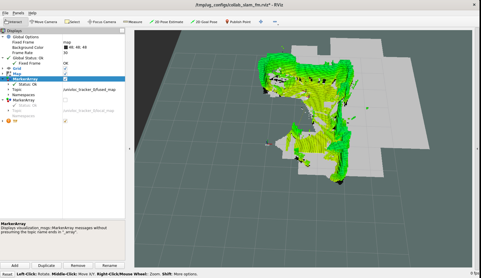Image resolution: width=481 pixels, height=278 pixels.
Task: Select the 2D Goal Pose tool
Action: click(204, 22)
